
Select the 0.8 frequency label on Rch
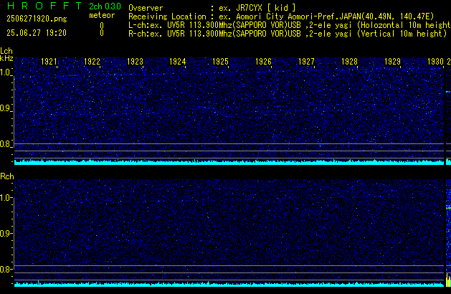(x=6, y=269)
